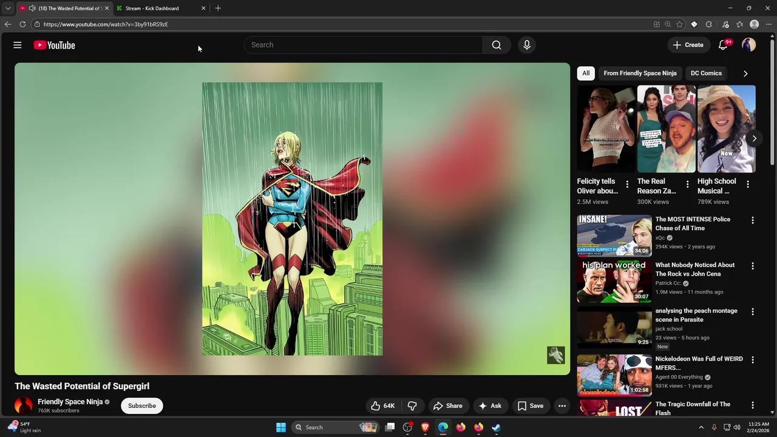Select The Wasted Potential browser tab
The height and width of the screenshot is (437, 777).
click(64, 8)
